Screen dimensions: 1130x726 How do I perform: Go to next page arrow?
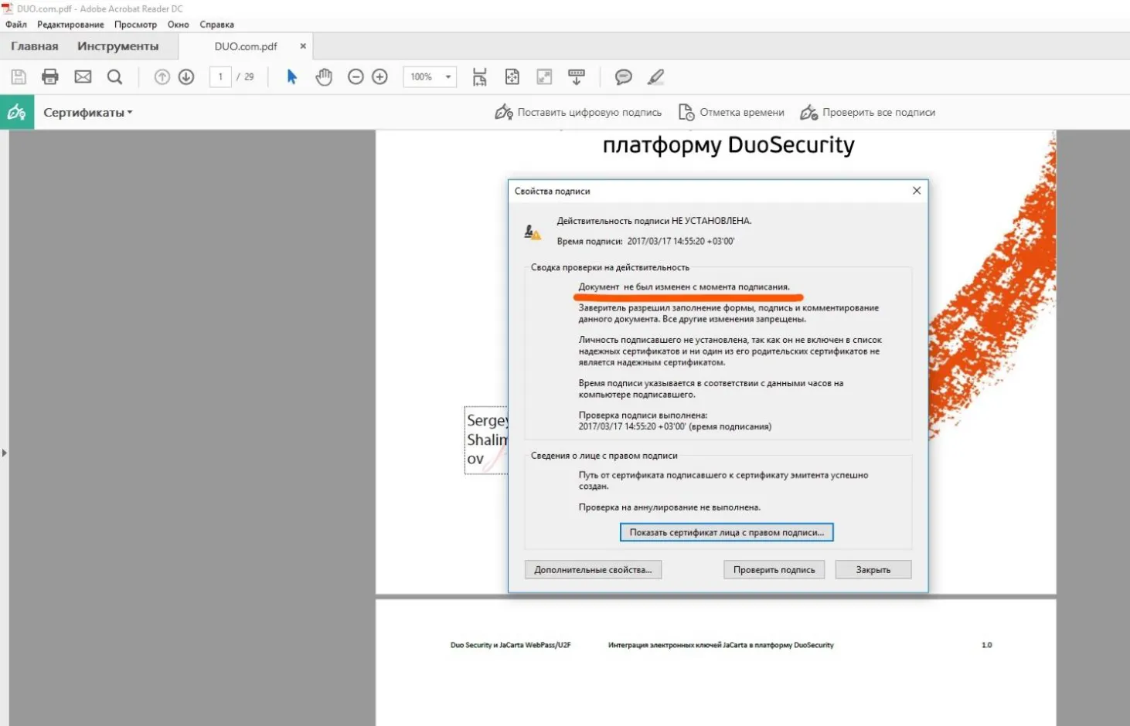(x=186, y=76)
